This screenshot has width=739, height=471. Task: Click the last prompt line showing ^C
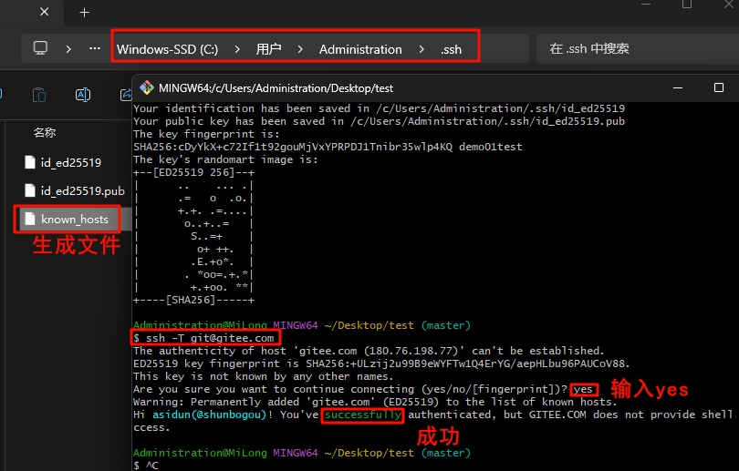tap(146, 466)
